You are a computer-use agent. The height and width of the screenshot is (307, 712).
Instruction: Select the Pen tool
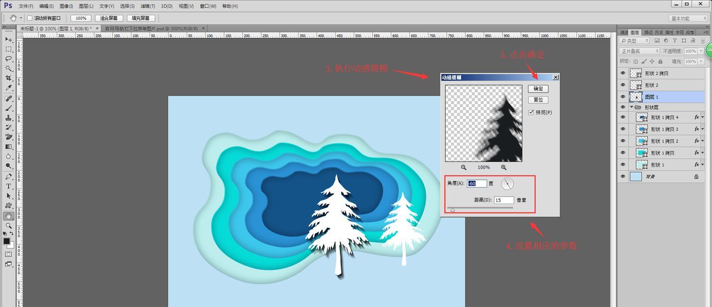click(x=8, y=177)
